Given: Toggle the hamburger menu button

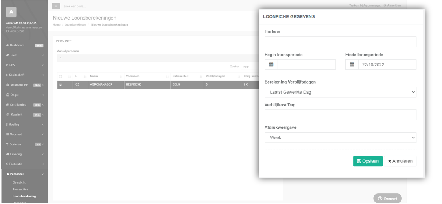Looking at the screenshot, I should 56,6.
